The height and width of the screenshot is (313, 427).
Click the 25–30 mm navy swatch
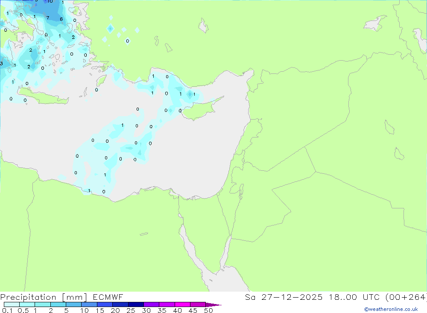coord(136,304)
